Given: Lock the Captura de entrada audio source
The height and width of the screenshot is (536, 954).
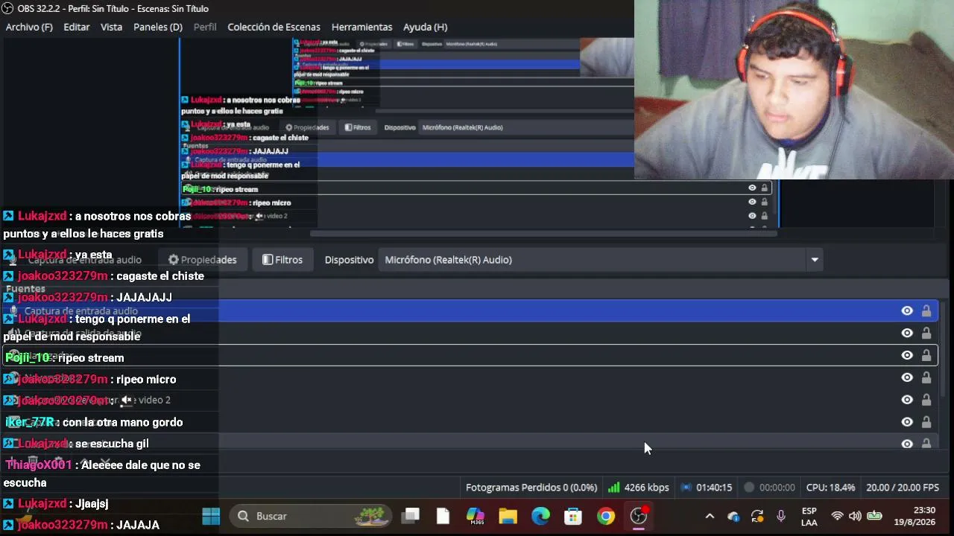Looking at the screenshot, I should [926, 311].
